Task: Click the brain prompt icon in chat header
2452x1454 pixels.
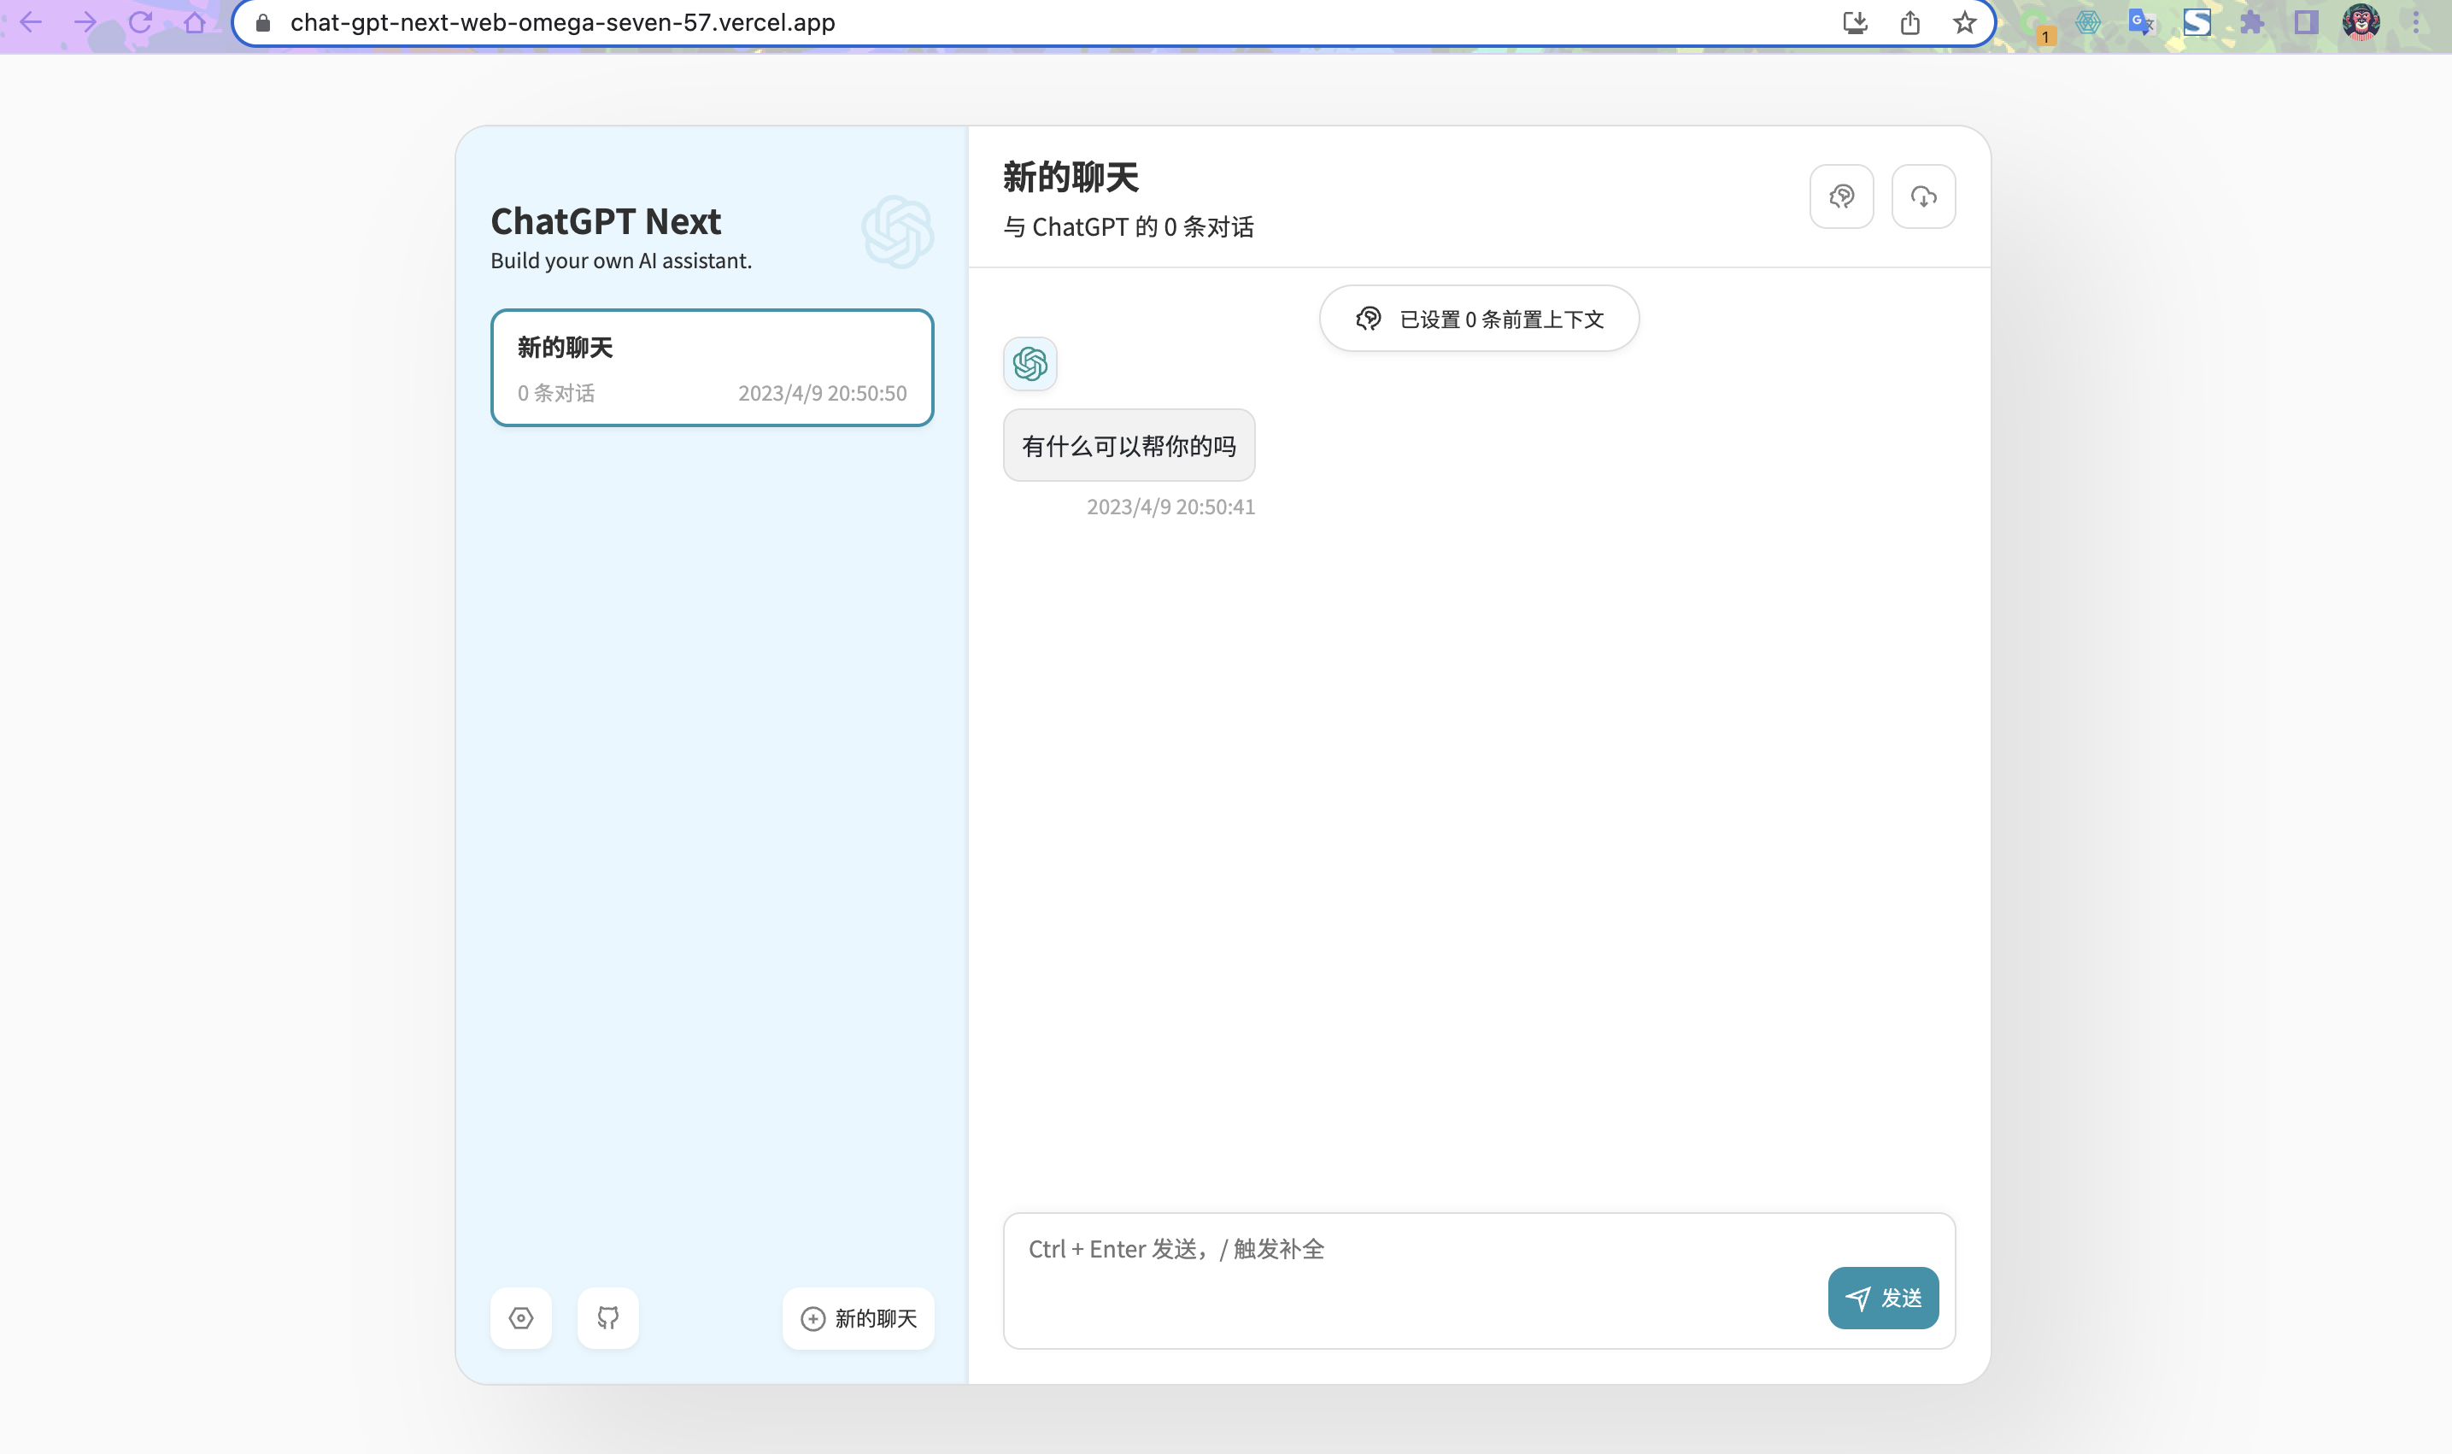Action: coord(1841,197)
